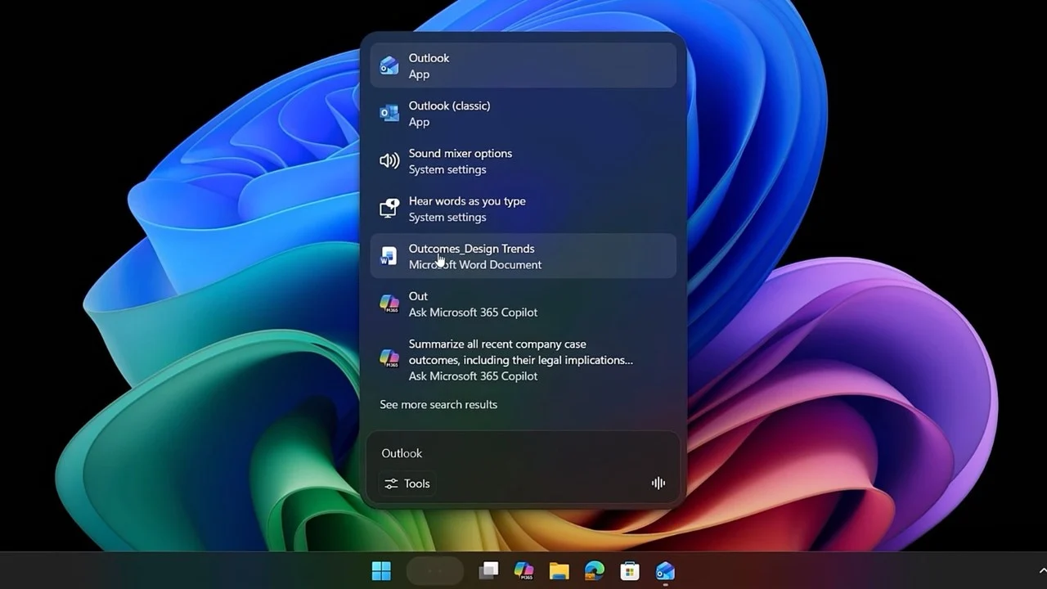
Task: Open the Outlook app result
Action: [523, 65]
